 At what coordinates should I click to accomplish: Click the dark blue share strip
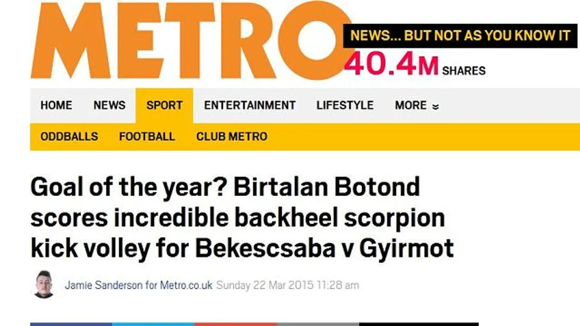pyautogui.click(x=71, y=324)
